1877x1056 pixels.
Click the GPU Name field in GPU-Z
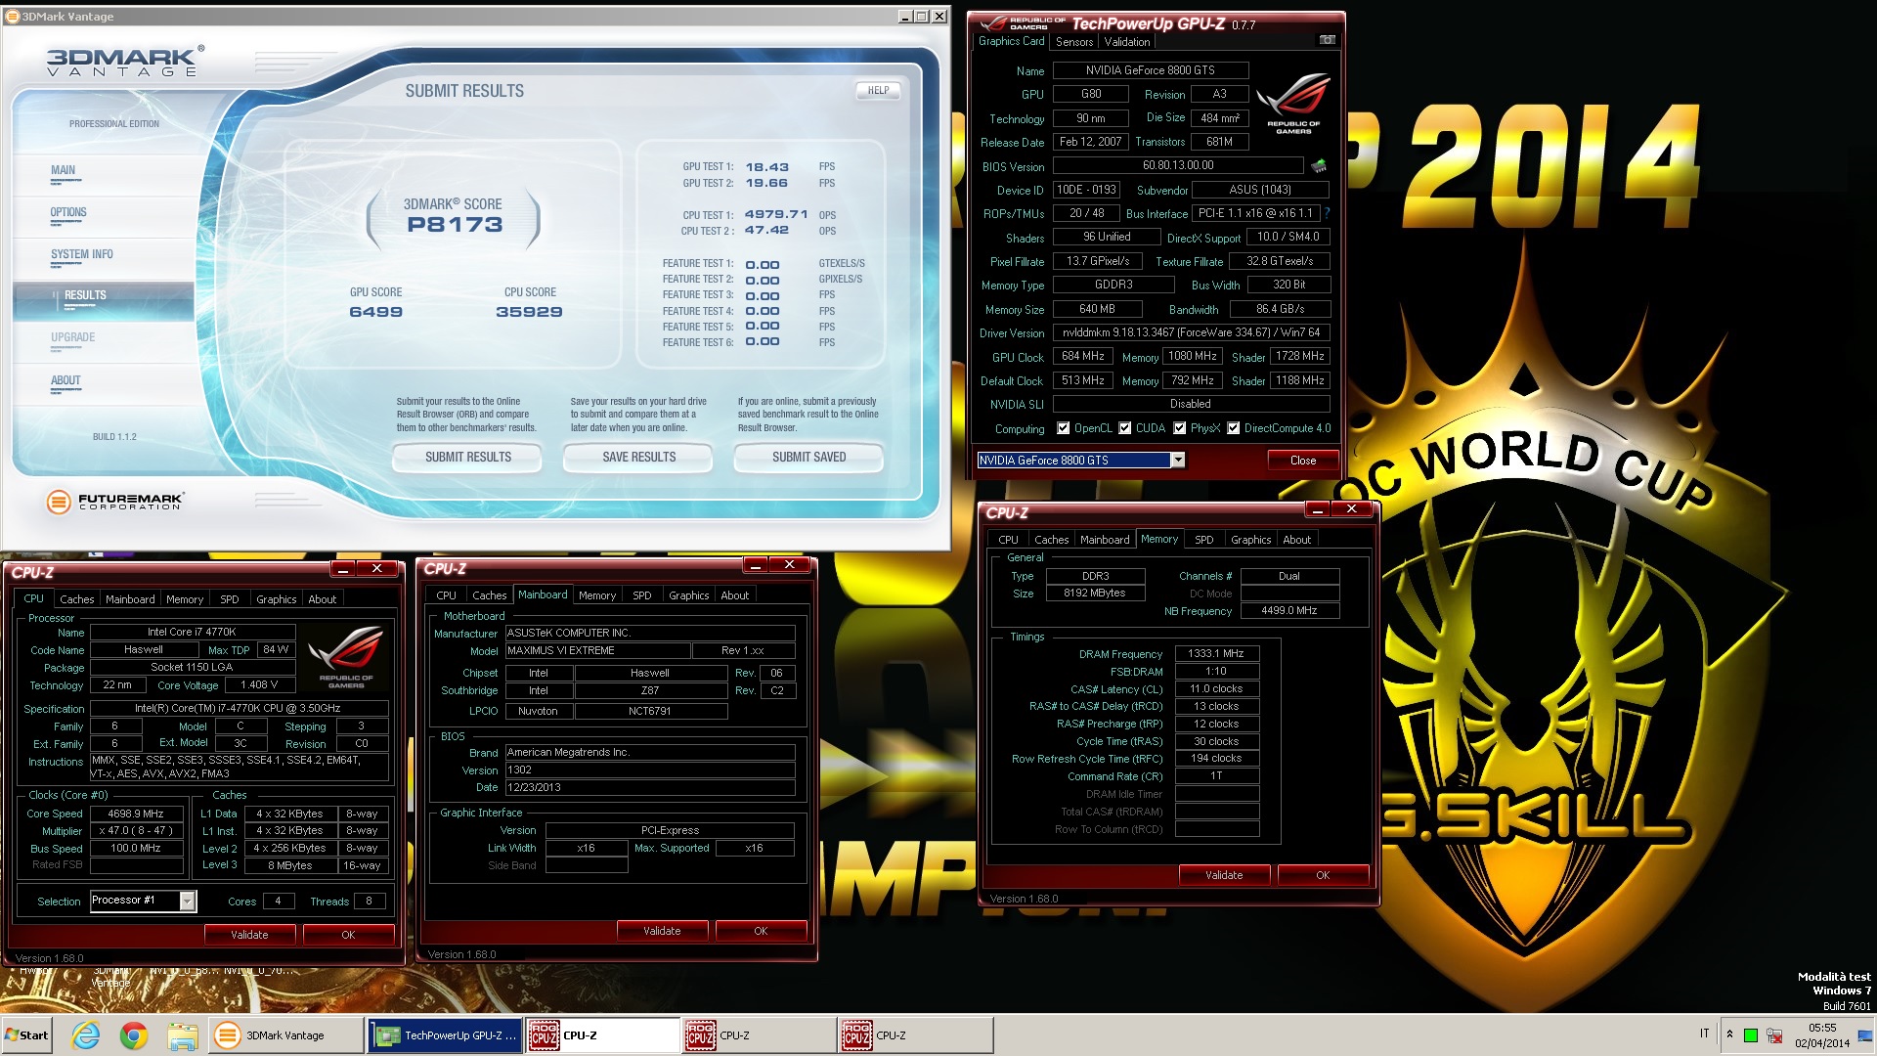click(x=1151, y=70)
